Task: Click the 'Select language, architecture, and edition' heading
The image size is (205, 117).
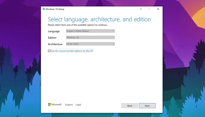Action: tap(99, 19)
